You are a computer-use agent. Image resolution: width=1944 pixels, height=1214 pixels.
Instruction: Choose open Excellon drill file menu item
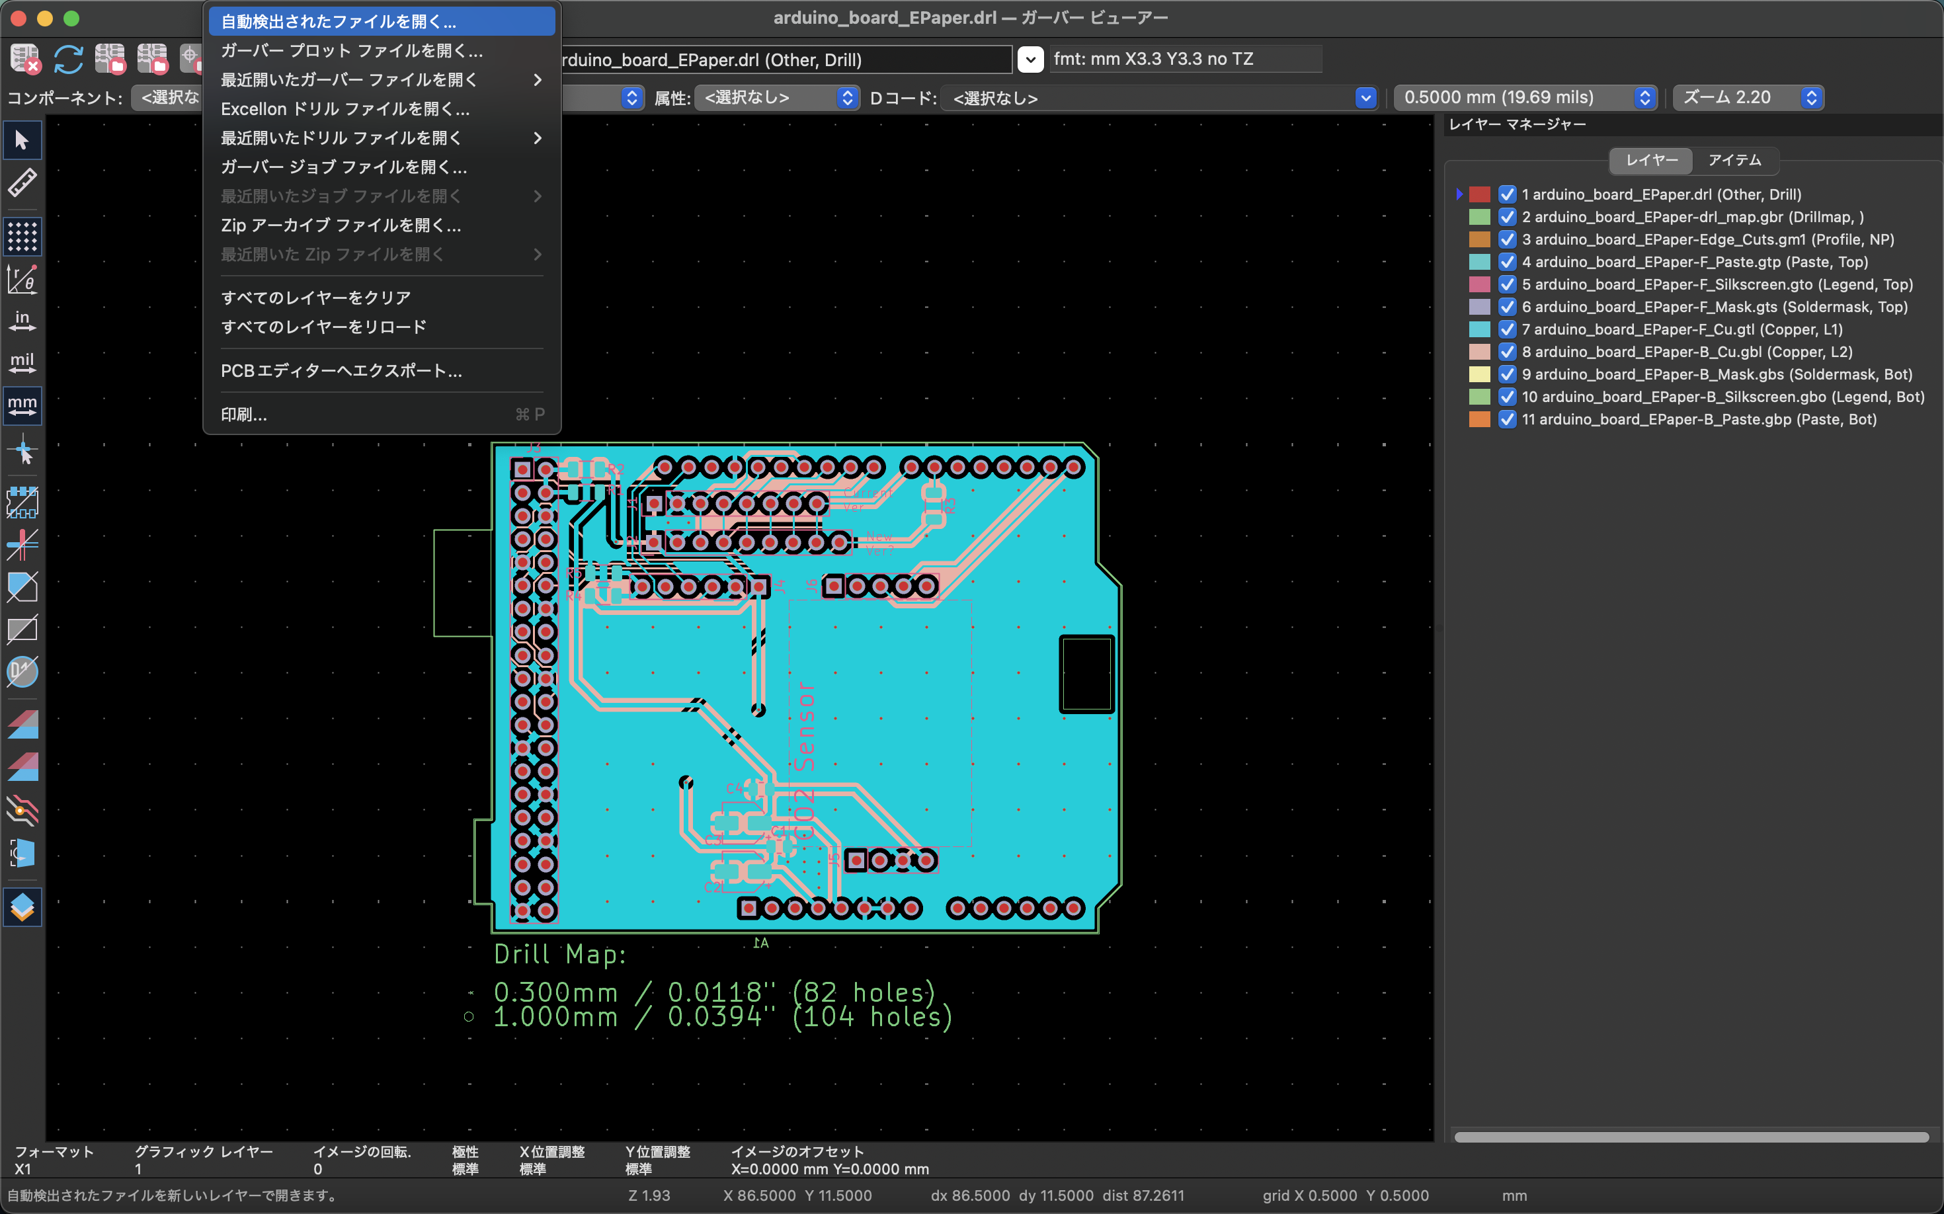[x=345, y=109]
